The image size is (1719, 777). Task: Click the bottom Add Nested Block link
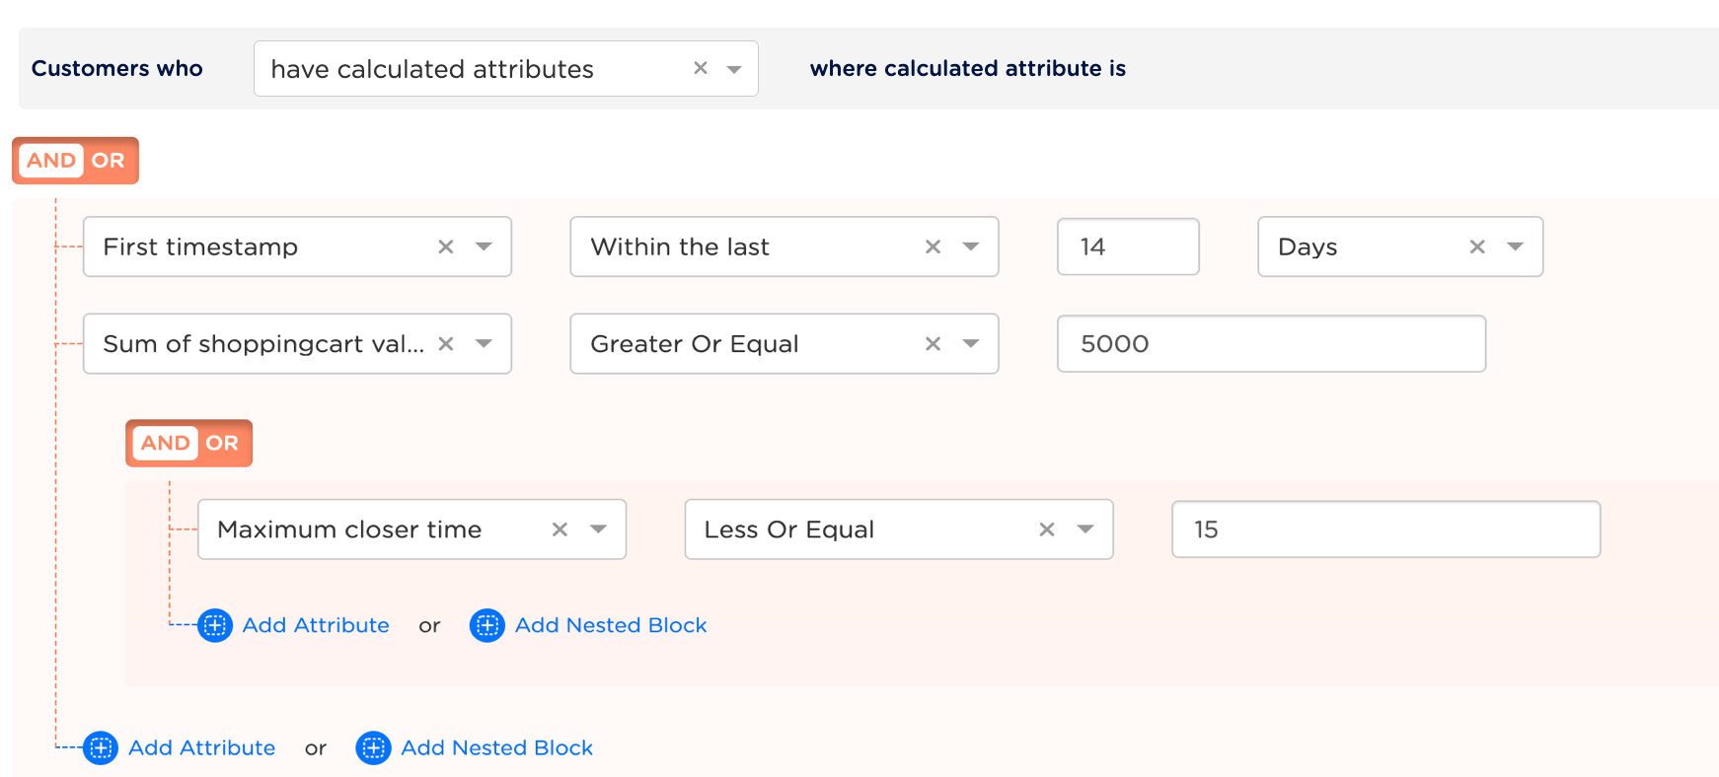click(x=496, y=747)
